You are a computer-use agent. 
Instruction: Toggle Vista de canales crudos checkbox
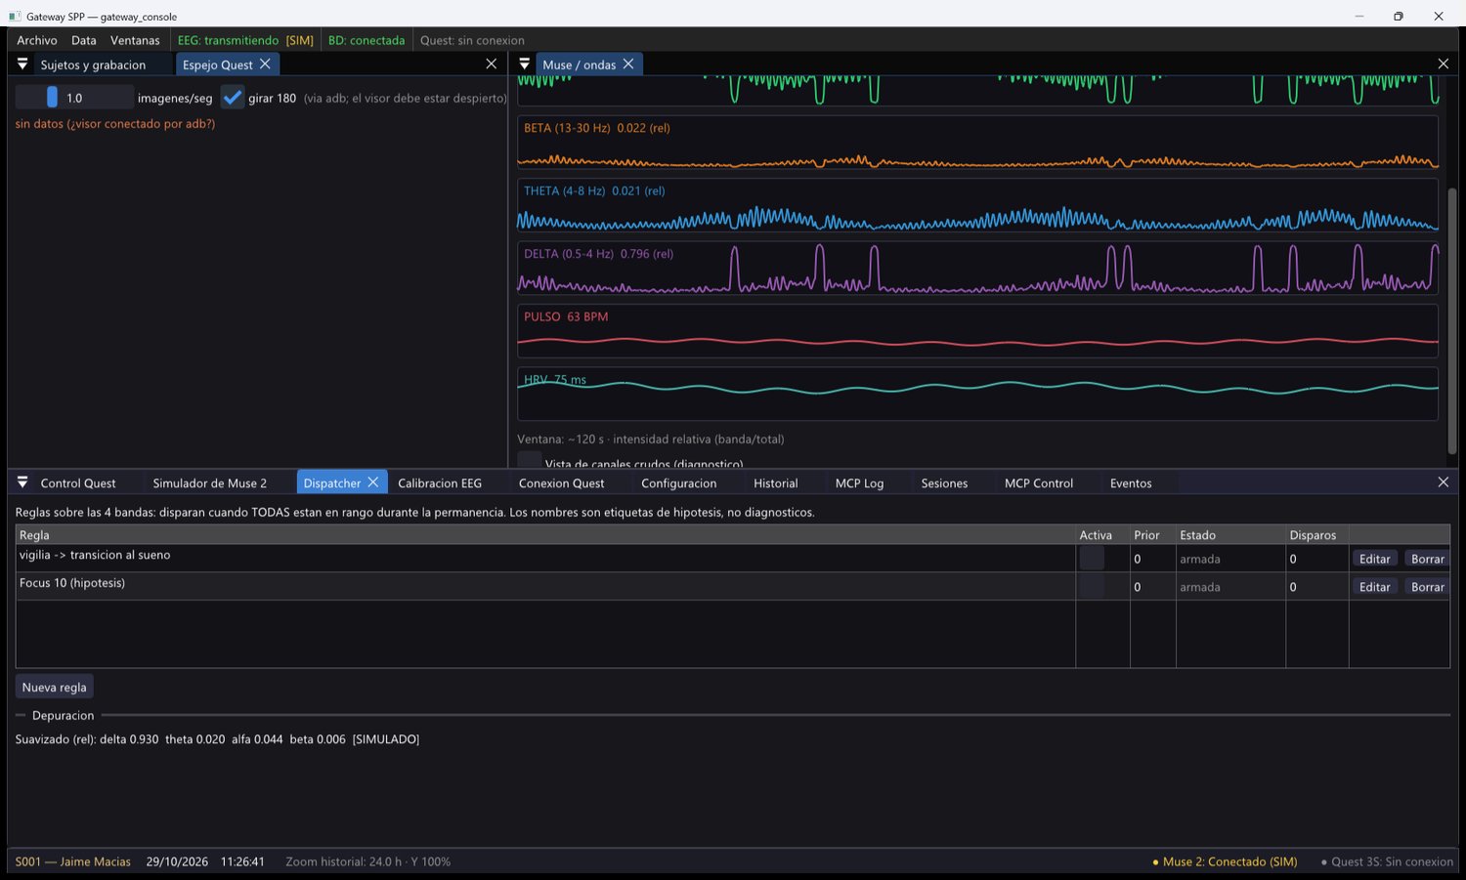point(529,460)
